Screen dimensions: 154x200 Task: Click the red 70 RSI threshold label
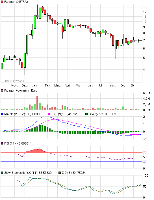tap(145, 153)
